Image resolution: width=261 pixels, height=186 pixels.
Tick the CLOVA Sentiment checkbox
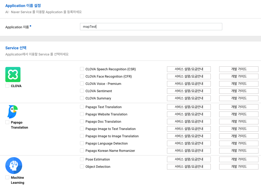[x=82, y=91]
